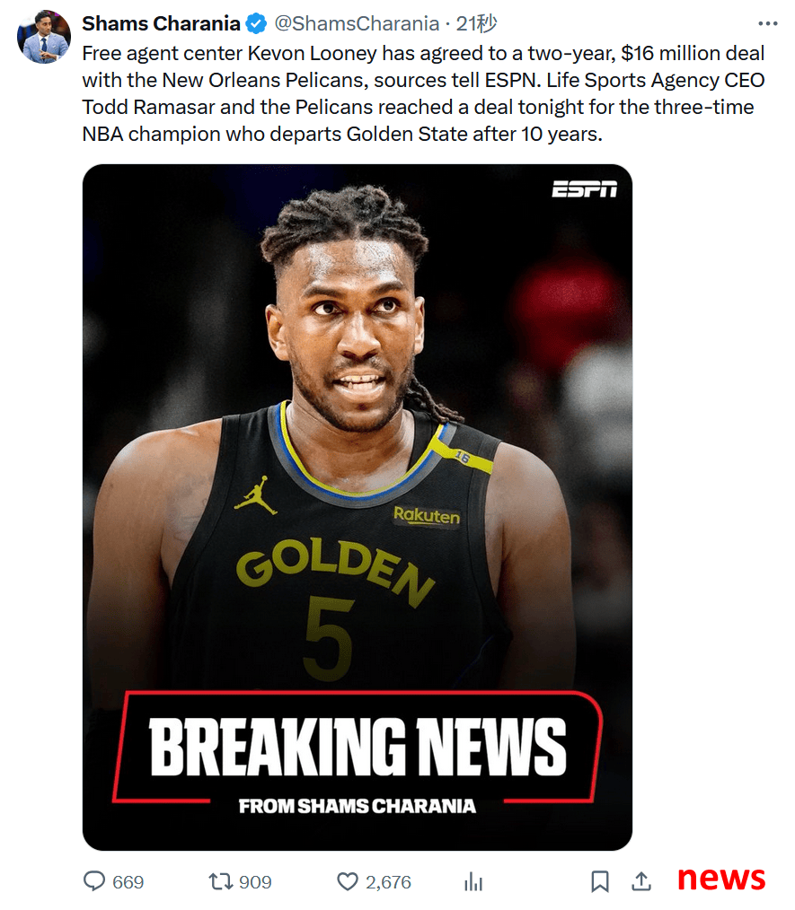Click the retweet count 909

pos(255,882)
